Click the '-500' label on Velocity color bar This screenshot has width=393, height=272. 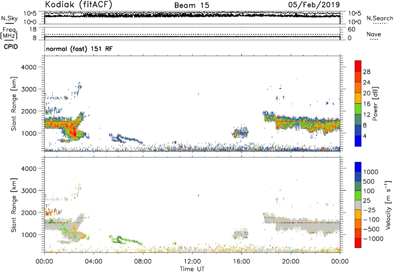click(371, 229)
